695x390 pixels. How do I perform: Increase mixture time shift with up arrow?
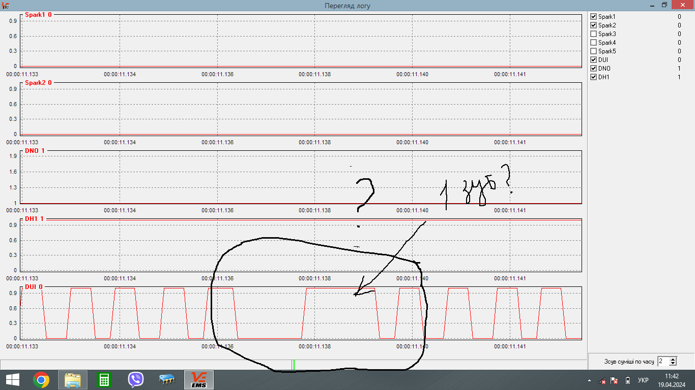click(673, 359)
